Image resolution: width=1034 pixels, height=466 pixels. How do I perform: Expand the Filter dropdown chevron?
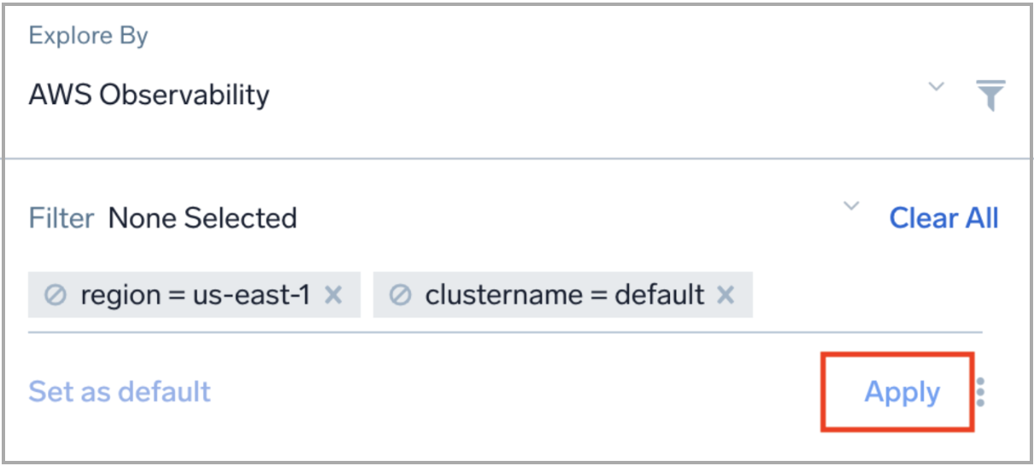pyautogui.click(x=851, y=207)
